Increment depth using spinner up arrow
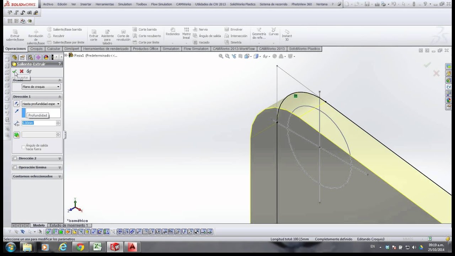Screen dimensions: 455x256 click(58, 122)
